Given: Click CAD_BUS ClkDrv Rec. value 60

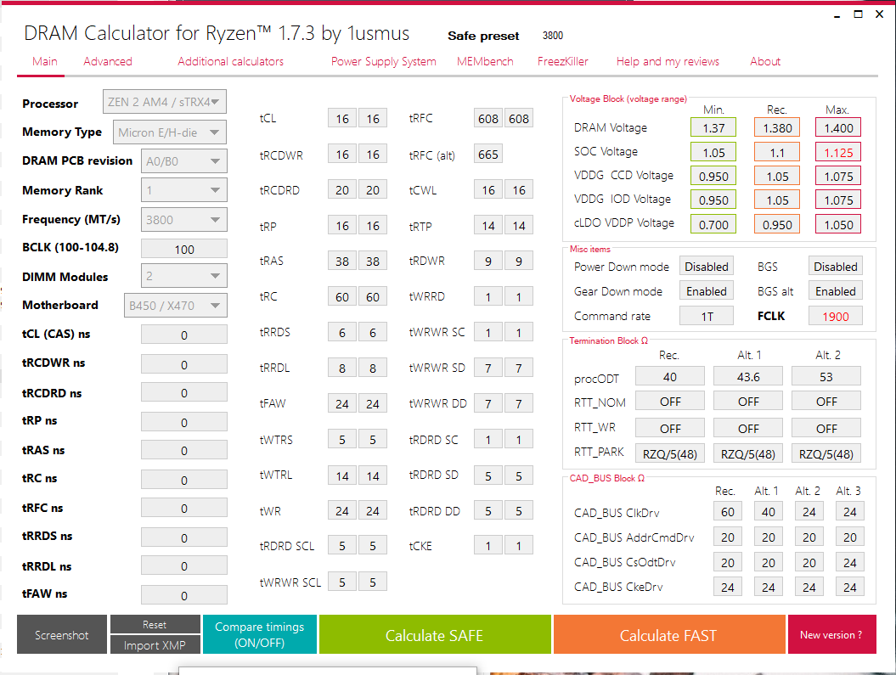Looking at the screenshot, I should (728, 512).
